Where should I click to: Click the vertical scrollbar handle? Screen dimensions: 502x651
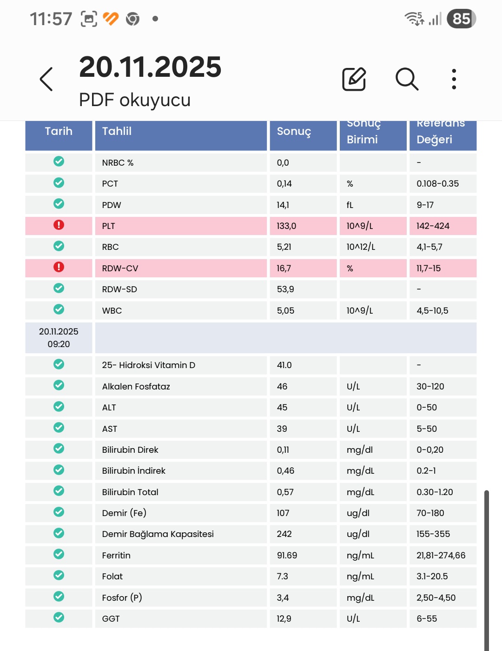click(x=486, y=568)
